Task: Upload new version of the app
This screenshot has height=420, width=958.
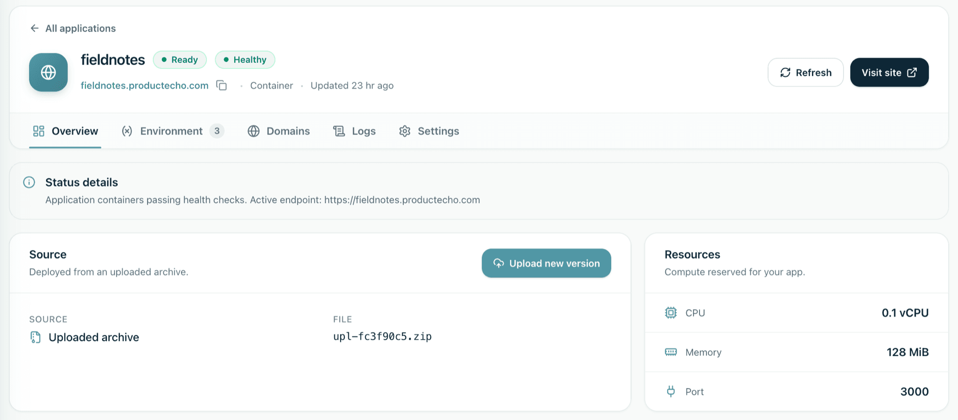Action: 546,263
